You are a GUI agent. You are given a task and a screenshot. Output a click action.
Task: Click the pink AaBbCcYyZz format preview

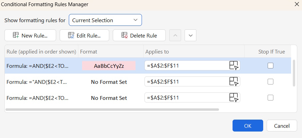(x=109, y=66)
